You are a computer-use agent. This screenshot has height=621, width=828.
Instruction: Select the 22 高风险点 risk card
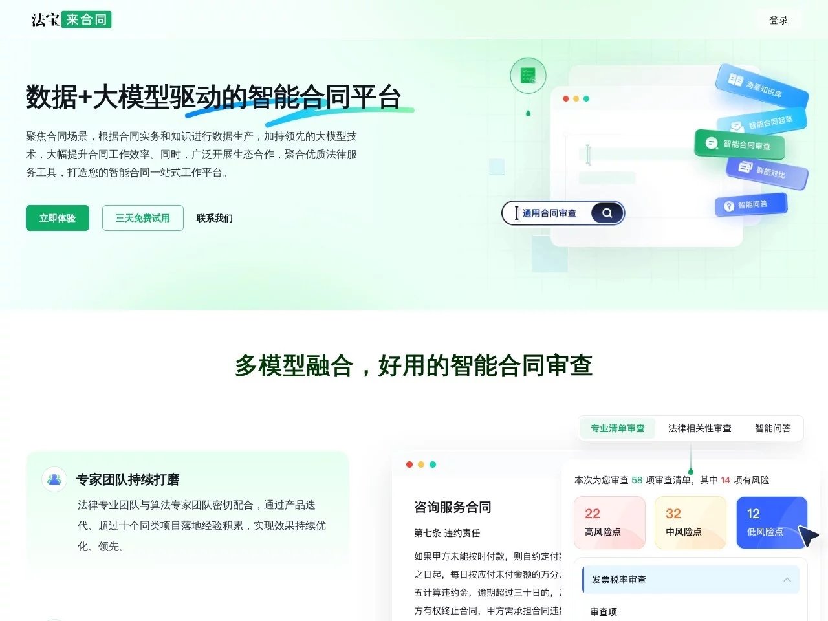609,521
